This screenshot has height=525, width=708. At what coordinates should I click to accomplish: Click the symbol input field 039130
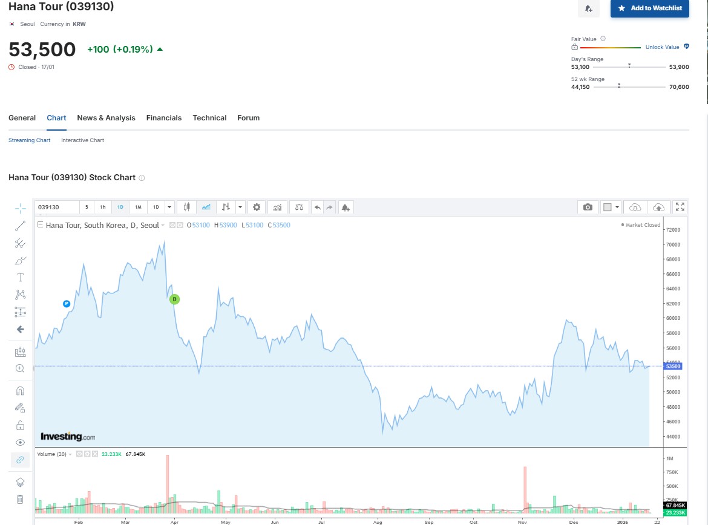[x=57, y=207]
